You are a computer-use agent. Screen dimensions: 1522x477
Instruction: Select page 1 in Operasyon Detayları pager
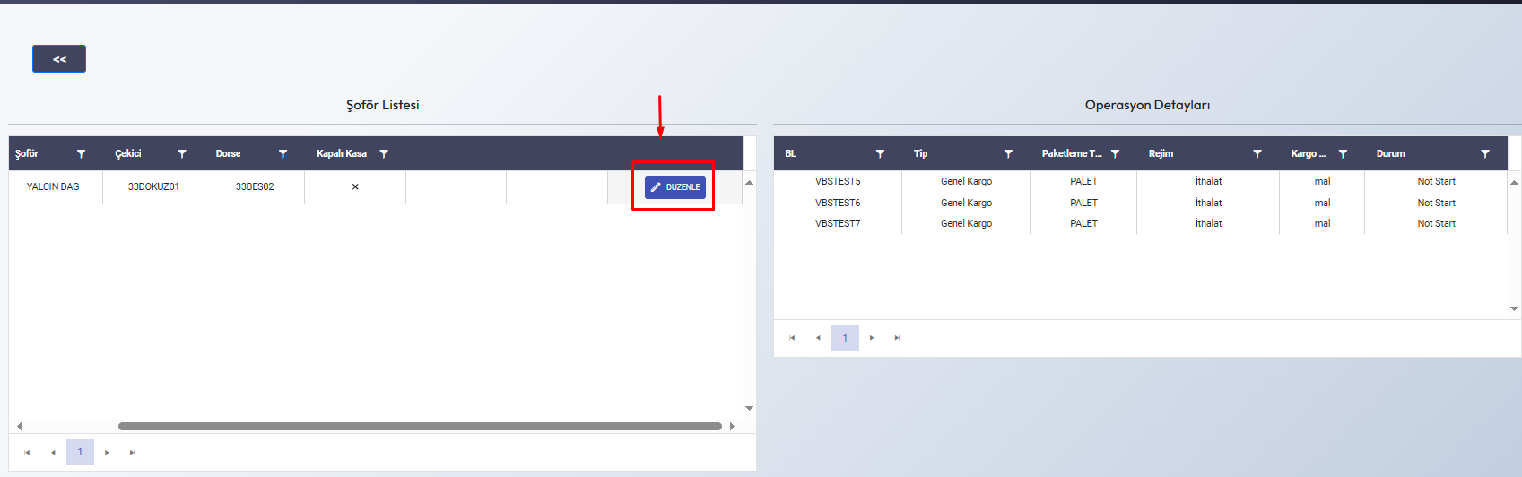click(845, 338)
